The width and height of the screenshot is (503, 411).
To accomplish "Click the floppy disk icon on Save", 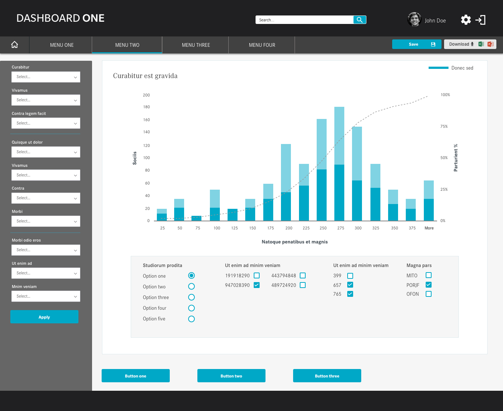I will [x=433, y=44].
